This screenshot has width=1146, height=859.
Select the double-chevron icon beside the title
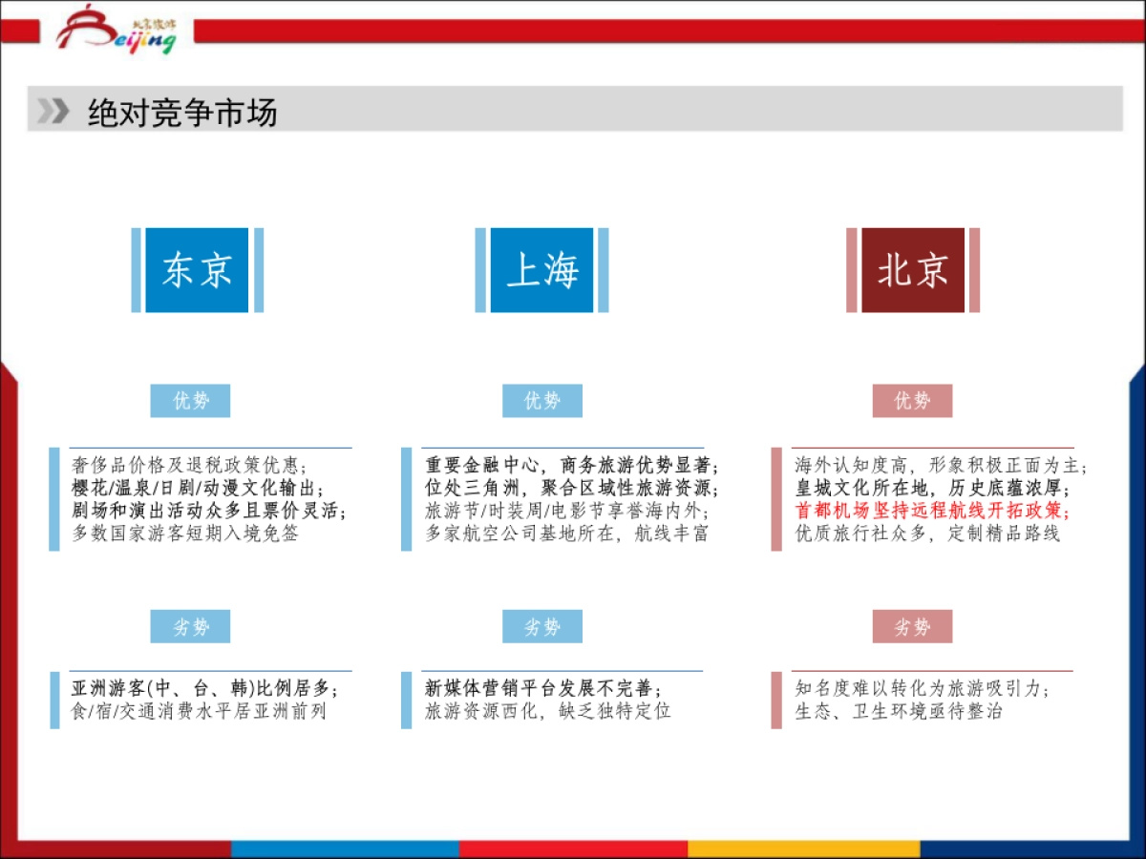tap(53, 112)
